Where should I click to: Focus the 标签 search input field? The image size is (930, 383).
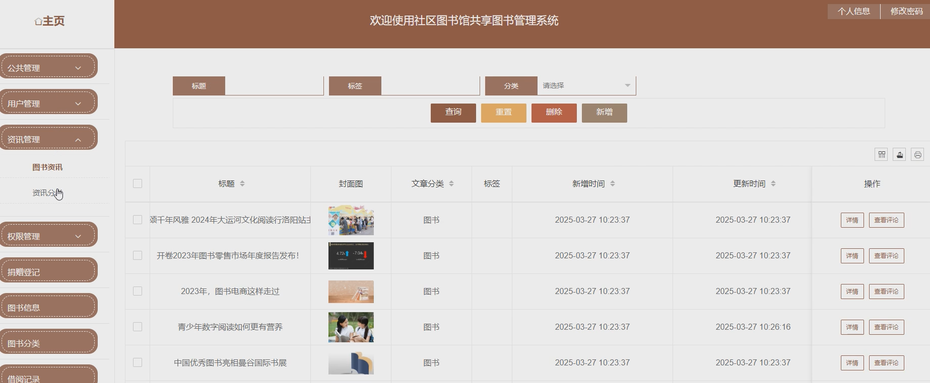pos(430,85)
